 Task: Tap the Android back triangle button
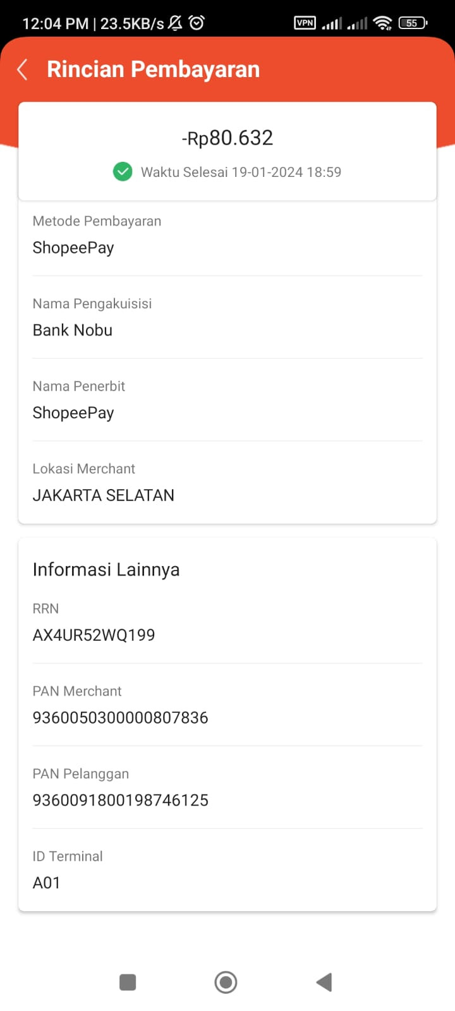[324, 982]
